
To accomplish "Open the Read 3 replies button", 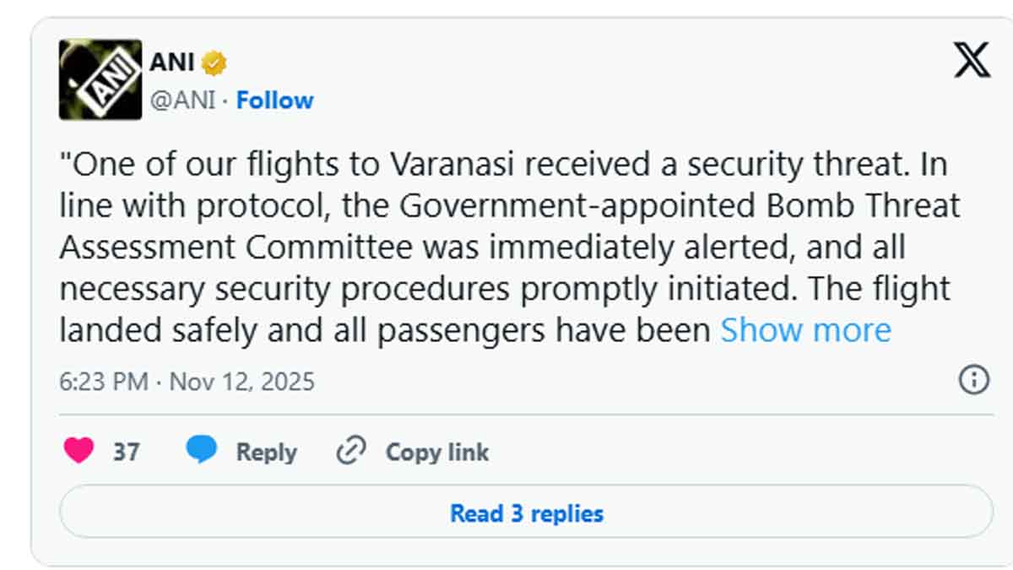I will [526, 513].
